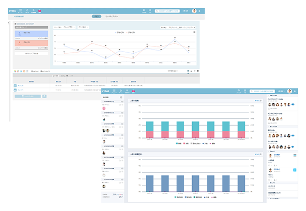Select the second radio option beside the colored icons
The image size is (306, 211).
tap(45, 71)
